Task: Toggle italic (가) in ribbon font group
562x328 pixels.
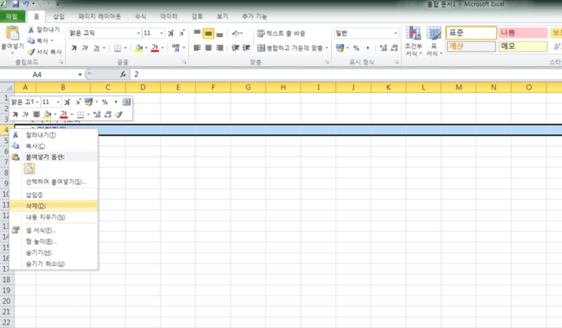Action: [85, 48]
